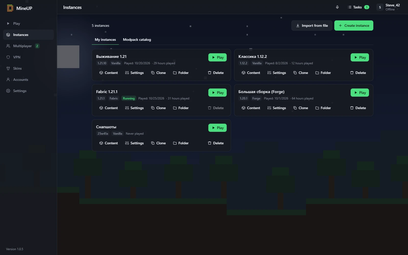408x255 pixels.
Task: Open the Steve_42 account avatar
Action: 380,7
